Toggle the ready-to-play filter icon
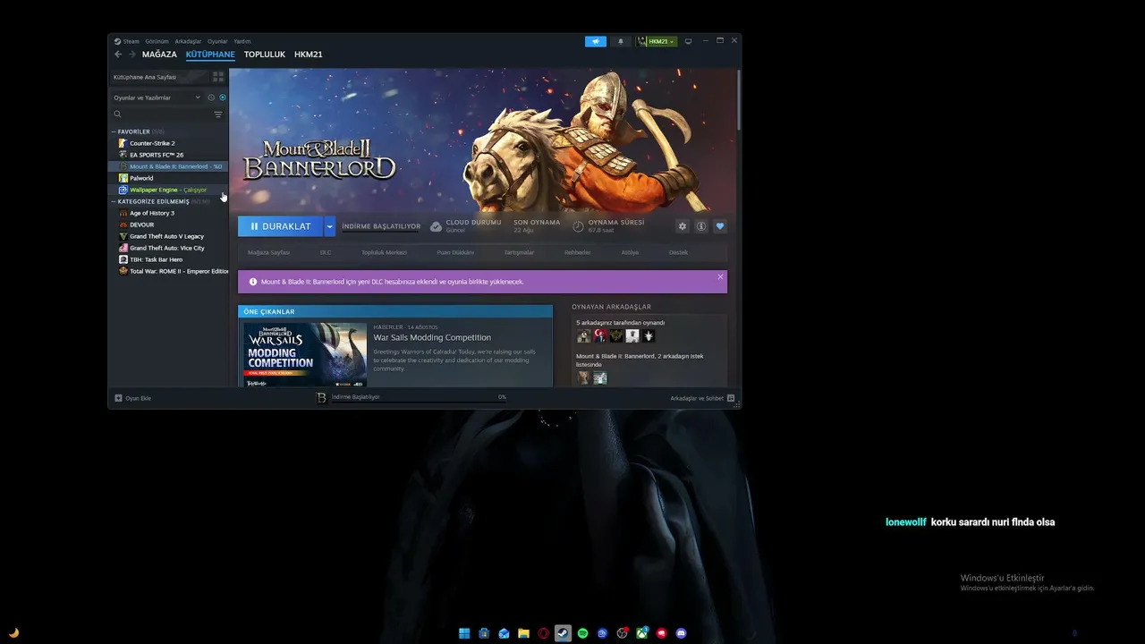This screenshot has height=644, width=1145. (223, 97)
